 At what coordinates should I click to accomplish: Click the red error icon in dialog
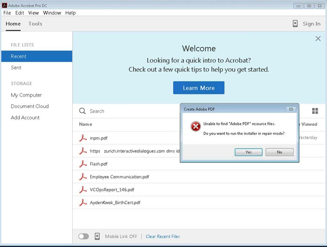(196, 126)
